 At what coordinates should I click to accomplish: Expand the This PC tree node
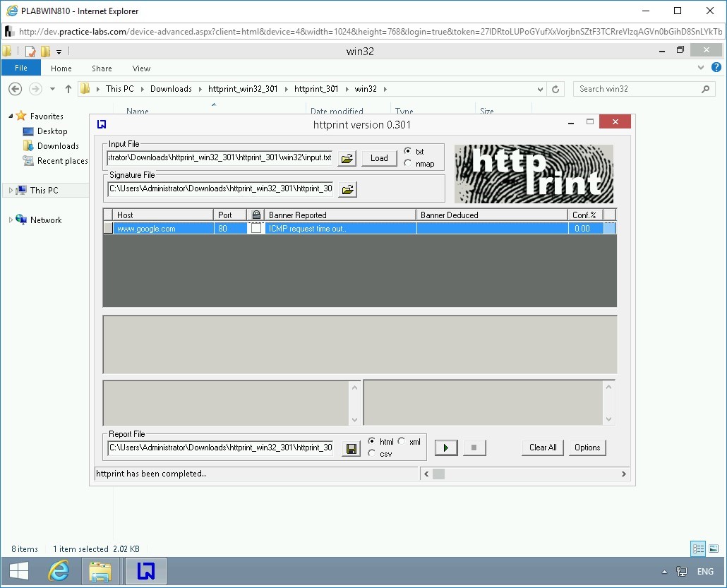coord(11,191)
